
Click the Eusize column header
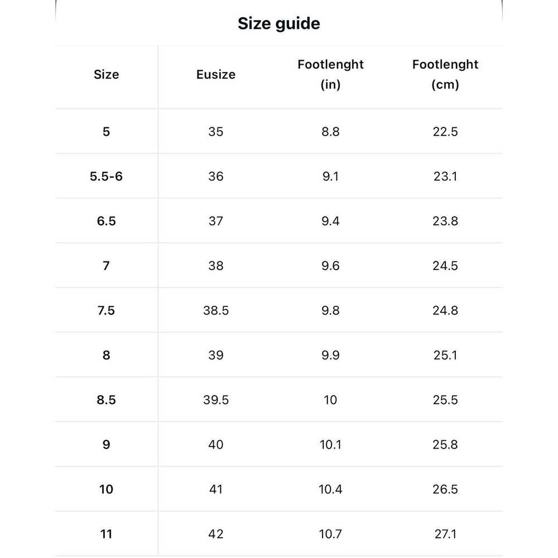click(x=215, y=74)
